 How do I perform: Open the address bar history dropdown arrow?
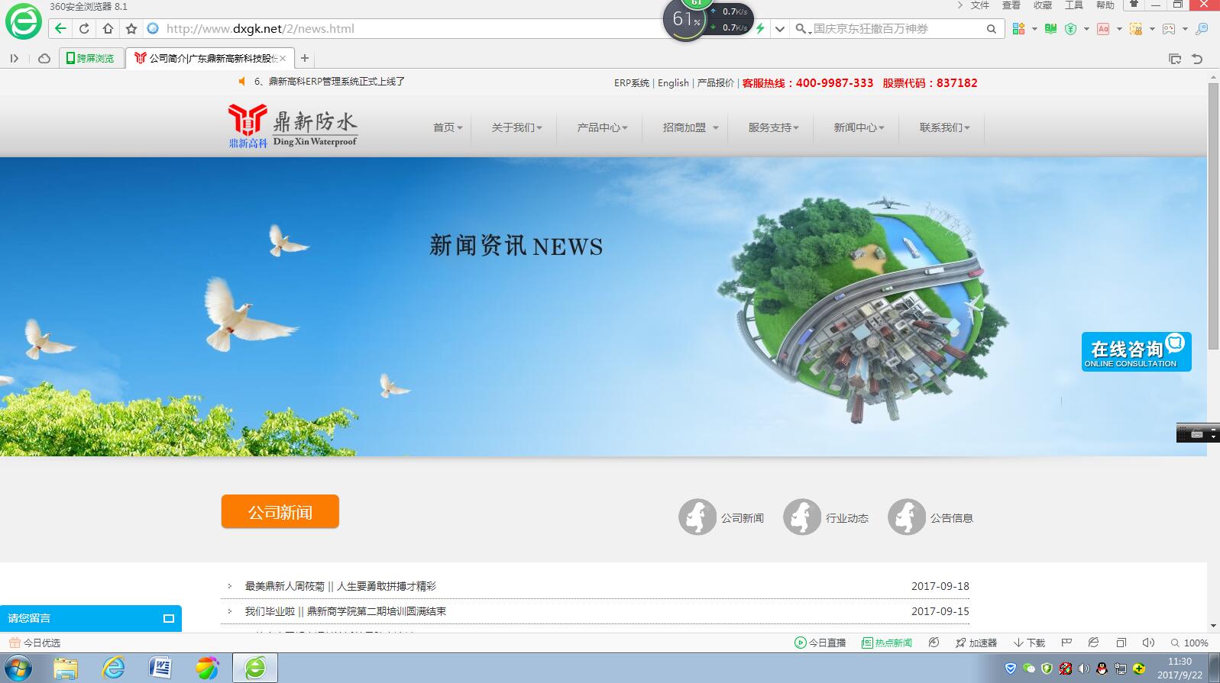coord(779,29)
